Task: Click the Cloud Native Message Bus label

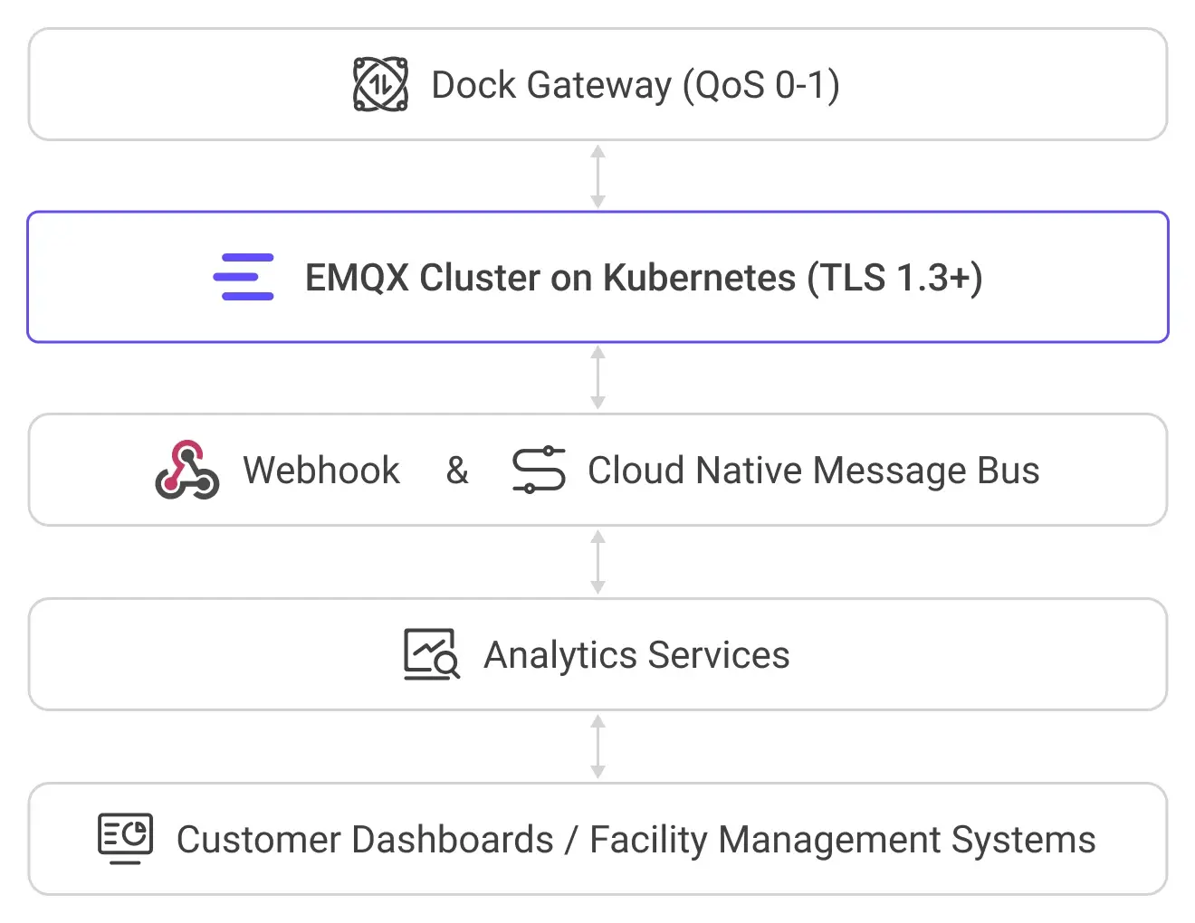Action: 814,471
